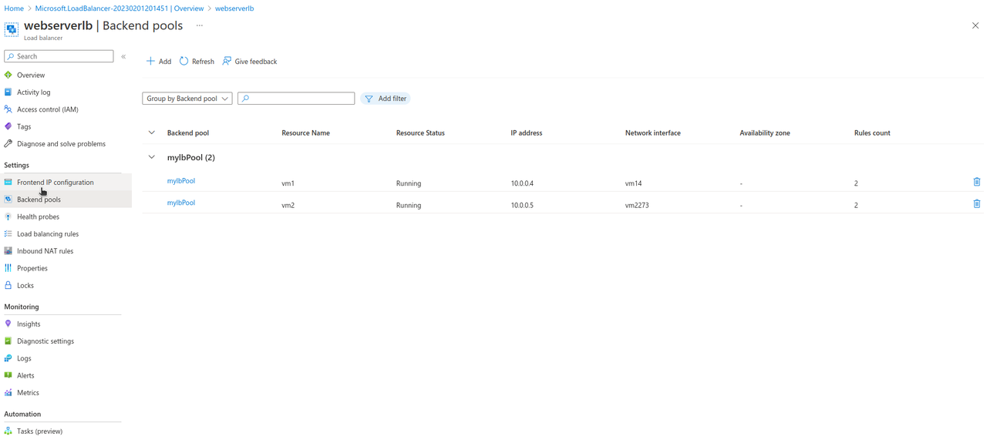Open Frontend IP configuration page
The image size is (987, 443).
click(56, 182)
